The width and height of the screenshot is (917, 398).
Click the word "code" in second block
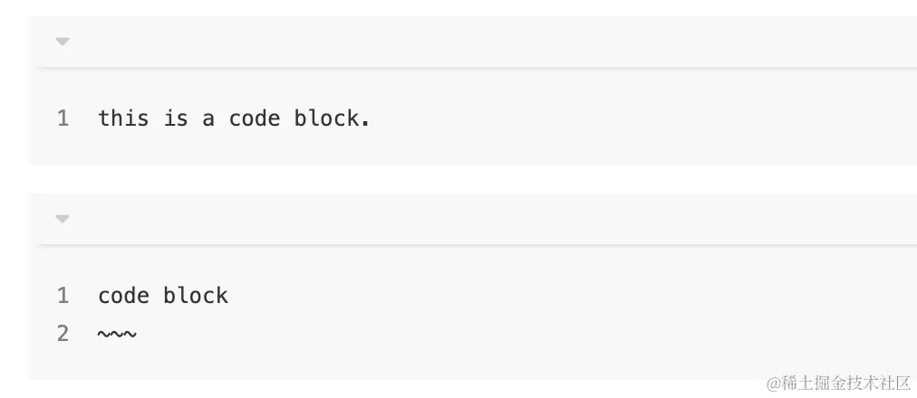123,295
